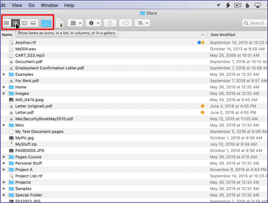Expand the Home folder

(x=4, y=87)
